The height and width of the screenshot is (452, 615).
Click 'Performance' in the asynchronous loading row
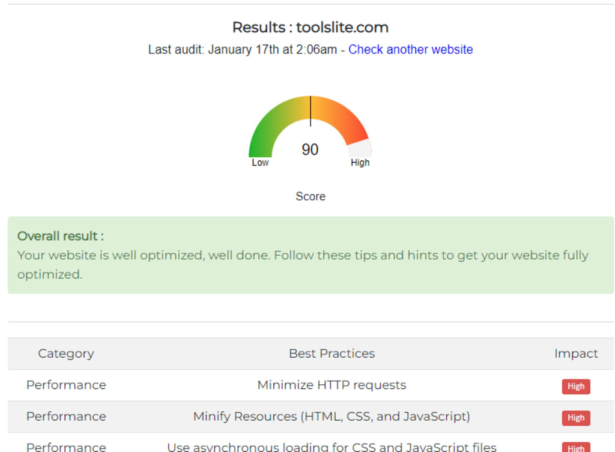pos(66,447)
